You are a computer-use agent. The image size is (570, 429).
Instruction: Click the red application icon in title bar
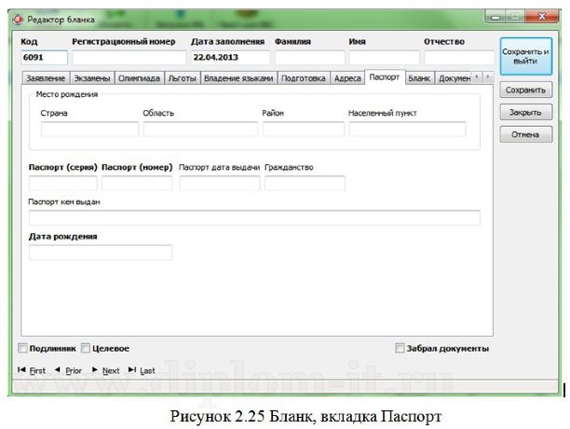click(18, 20)
